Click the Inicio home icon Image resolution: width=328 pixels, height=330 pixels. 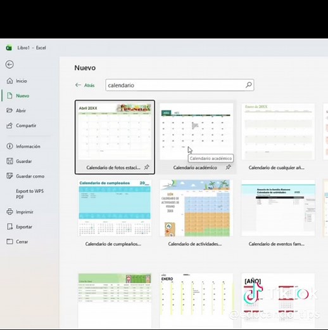[x=9, y=81]
